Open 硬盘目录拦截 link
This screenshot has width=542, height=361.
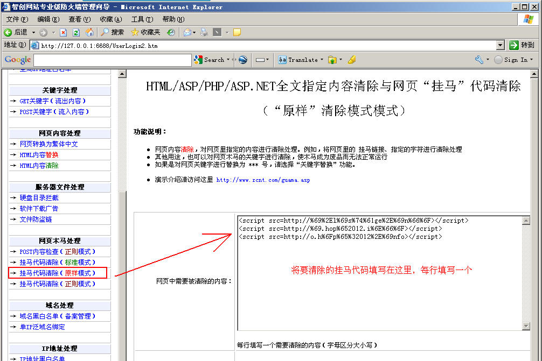(x=39, y=198)
